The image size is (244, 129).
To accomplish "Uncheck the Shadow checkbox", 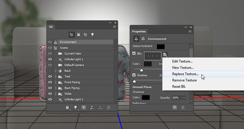I will coord(134,75).
